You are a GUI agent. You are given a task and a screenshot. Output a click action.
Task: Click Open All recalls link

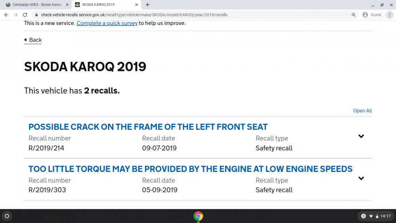pyautogui.click(x=362, y=111)
